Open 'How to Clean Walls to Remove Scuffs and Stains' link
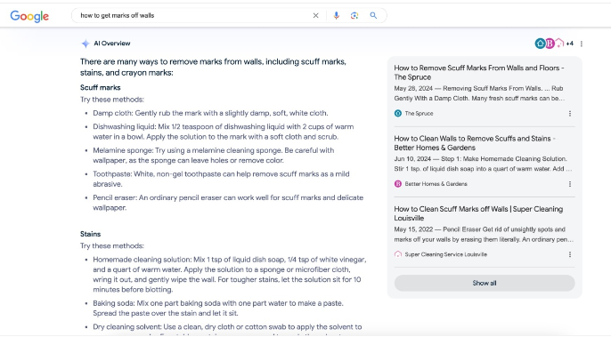This screenshot has width=611, height=337. [x=475, y=143]
